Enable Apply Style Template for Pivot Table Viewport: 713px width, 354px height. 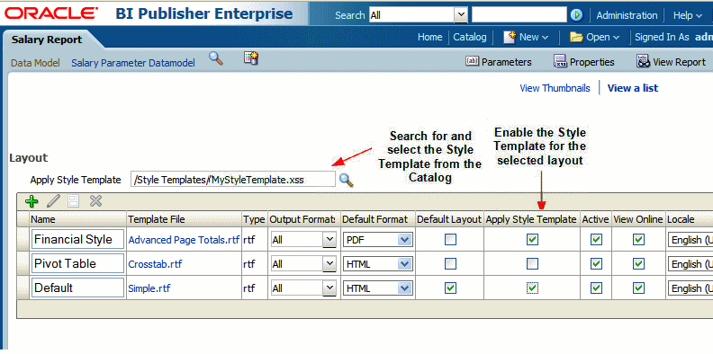click(532, 263)
